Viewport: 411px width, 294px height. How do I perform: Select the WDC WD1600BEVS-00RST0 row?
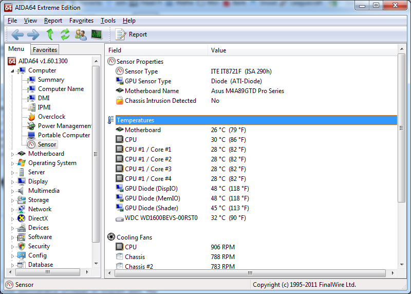pyautogui.click(x=252, y=218)
